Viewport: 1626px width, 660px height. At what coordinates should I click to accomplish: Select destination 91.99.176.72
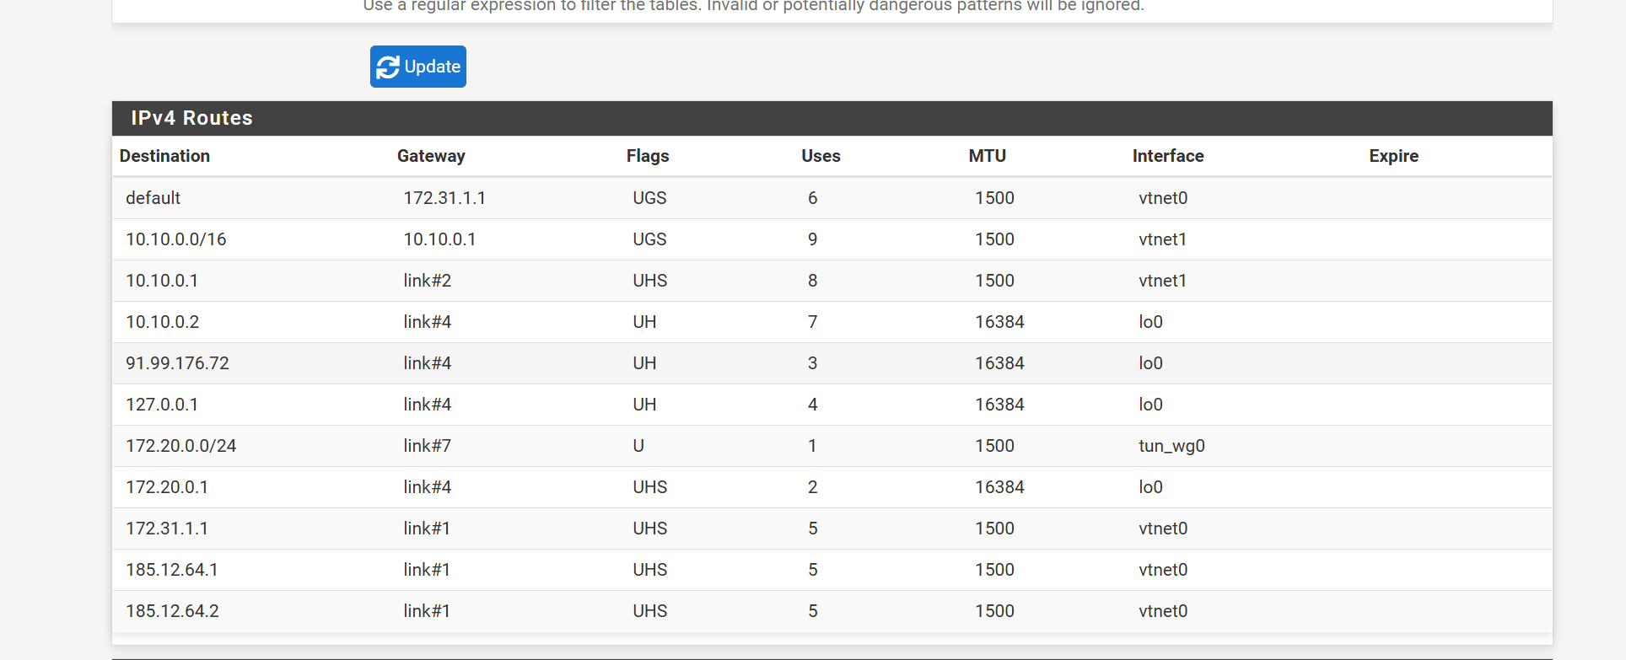point(177,363)
